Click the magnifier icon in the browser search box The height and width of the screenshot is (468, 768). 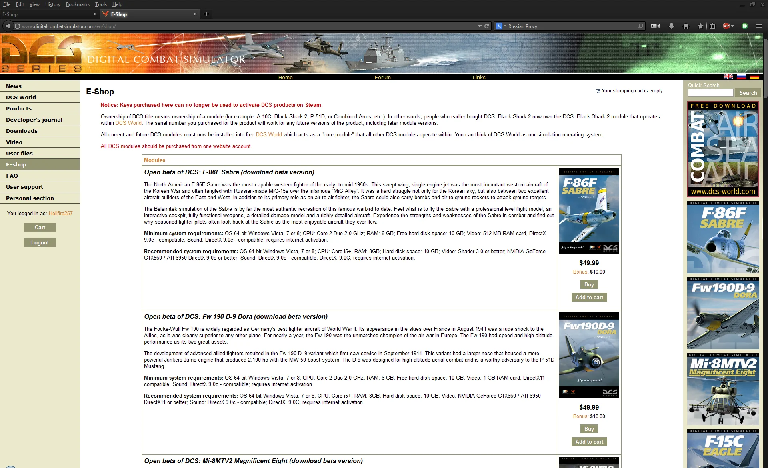click(x=640, y=26)
